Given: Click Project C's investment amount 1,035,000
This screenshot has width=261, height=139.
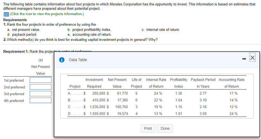Looking at the screenshot, I should point(97,107).
